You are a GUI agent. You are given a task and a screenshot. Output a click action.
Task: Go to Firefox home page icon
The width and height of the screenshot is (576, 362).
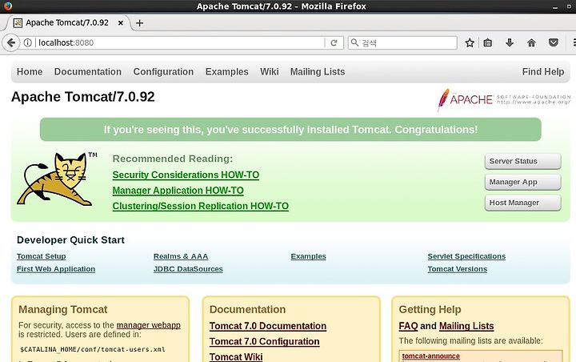[531, 42]
